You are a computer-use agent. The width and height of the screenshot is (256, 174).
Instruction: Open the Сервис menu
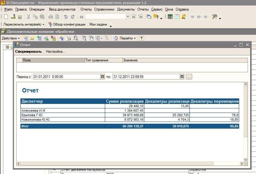click(x=156, y=10)
